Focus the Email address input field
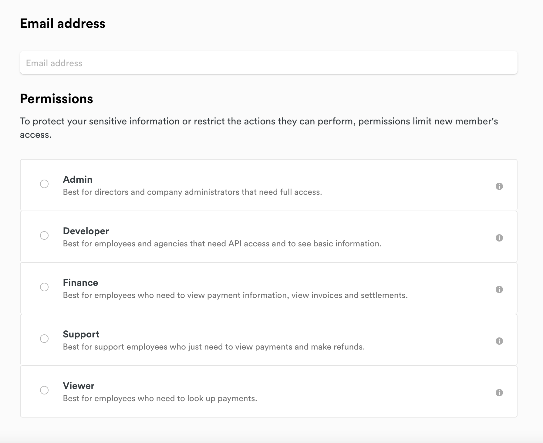 click(268, 63)
